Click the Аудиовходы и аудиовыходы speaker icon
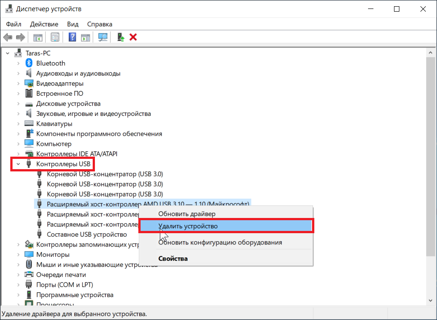437x320 pixels. tap(29, 73)
